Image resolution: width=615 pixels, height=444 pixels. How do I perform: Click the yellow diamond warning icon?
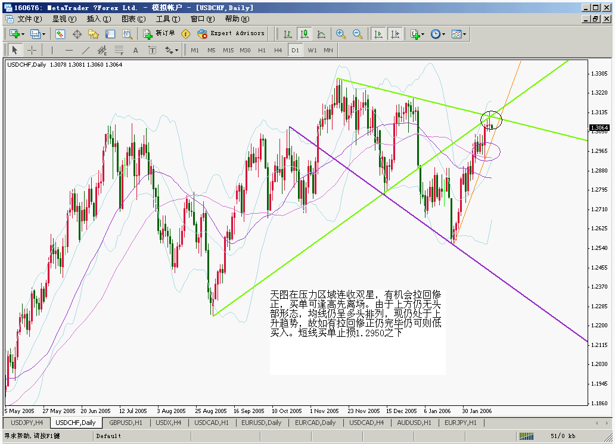(x=185, y=34)
